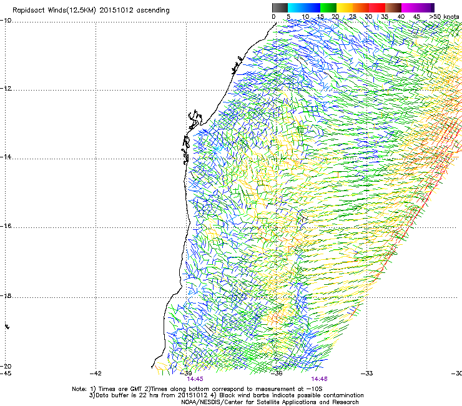Click the -36 longitude axis label
The image size is (462, 406).
click(x=277, y=374)
